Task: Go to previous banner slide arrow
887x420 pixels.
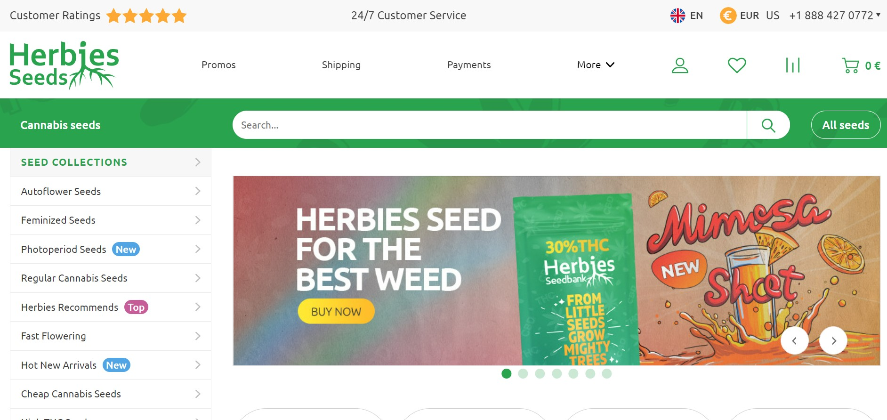Action: 795,340
